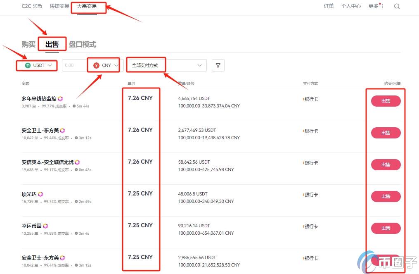Click the verified badge beside 多年米线热监控
Viewport: 419px width, 274px height.
(x=60, y=99)
